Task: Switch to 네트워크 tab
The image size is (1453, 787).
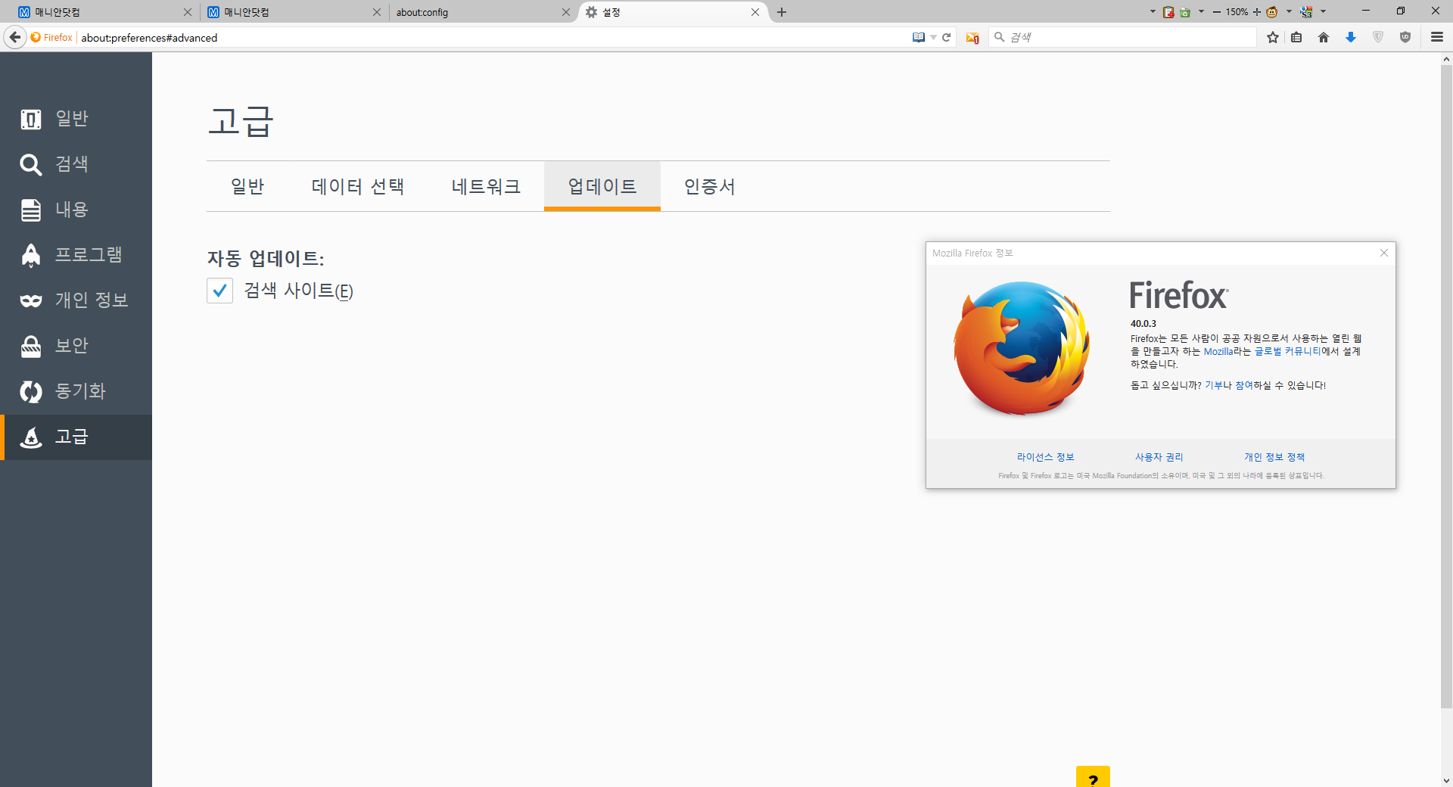Action: coord(486,186)
